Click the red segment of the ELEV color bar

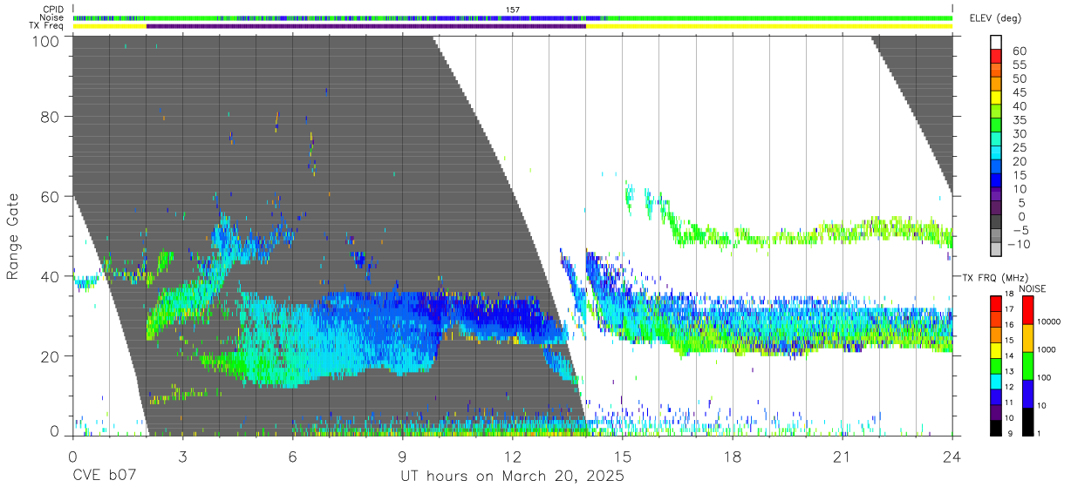[996, 58]
